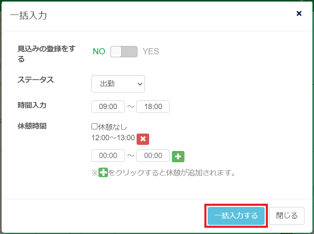Image resolution: width=314 pixels, height=234 pixels.
Task: Toggle the 見込みの登録をする switch
Action: click(x=124, y=51)
